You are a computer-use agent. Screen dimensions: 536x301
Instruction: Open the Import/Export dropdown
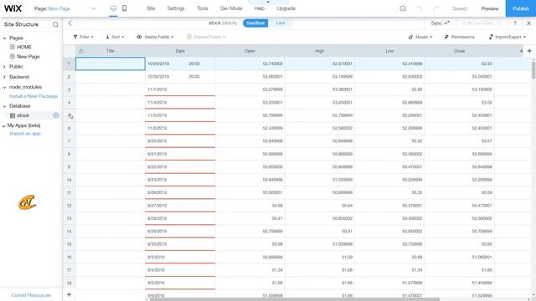tap(508, 37)
